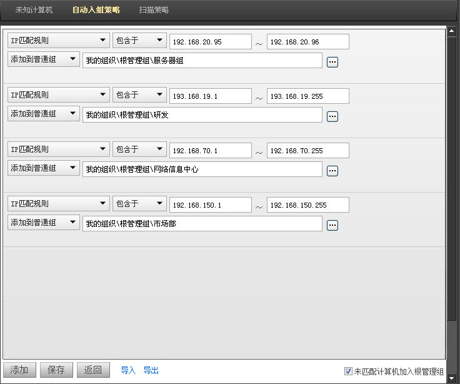Click the 添加 button

point(19,370)
